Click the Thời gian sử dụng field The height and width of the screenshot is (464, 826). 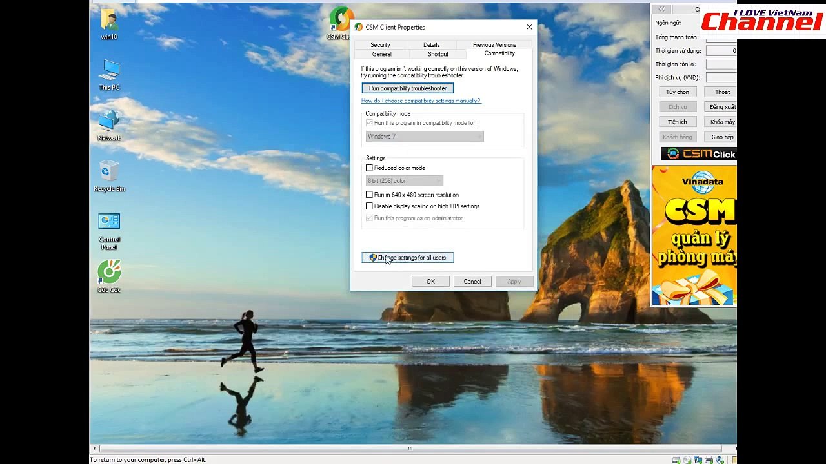pos(721,51)
